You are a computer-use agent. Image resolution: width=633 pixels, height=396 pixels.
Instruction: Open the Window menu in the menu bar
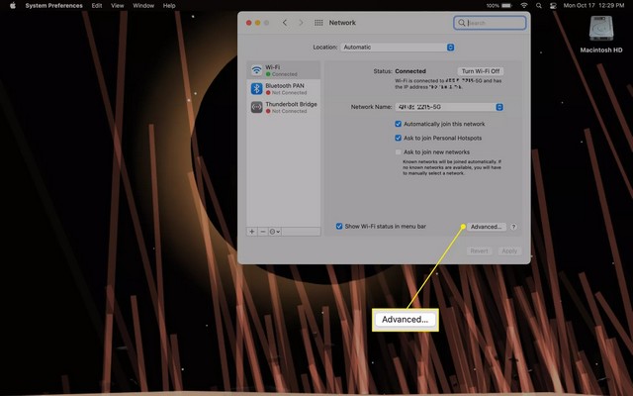click(143, 5)
